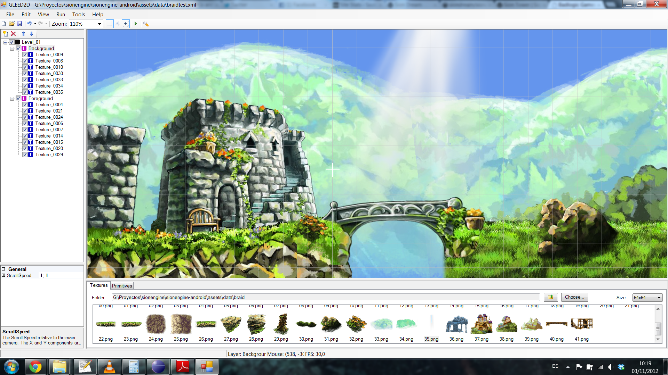
Task: Move selected layer down
Action: (31, 34)
